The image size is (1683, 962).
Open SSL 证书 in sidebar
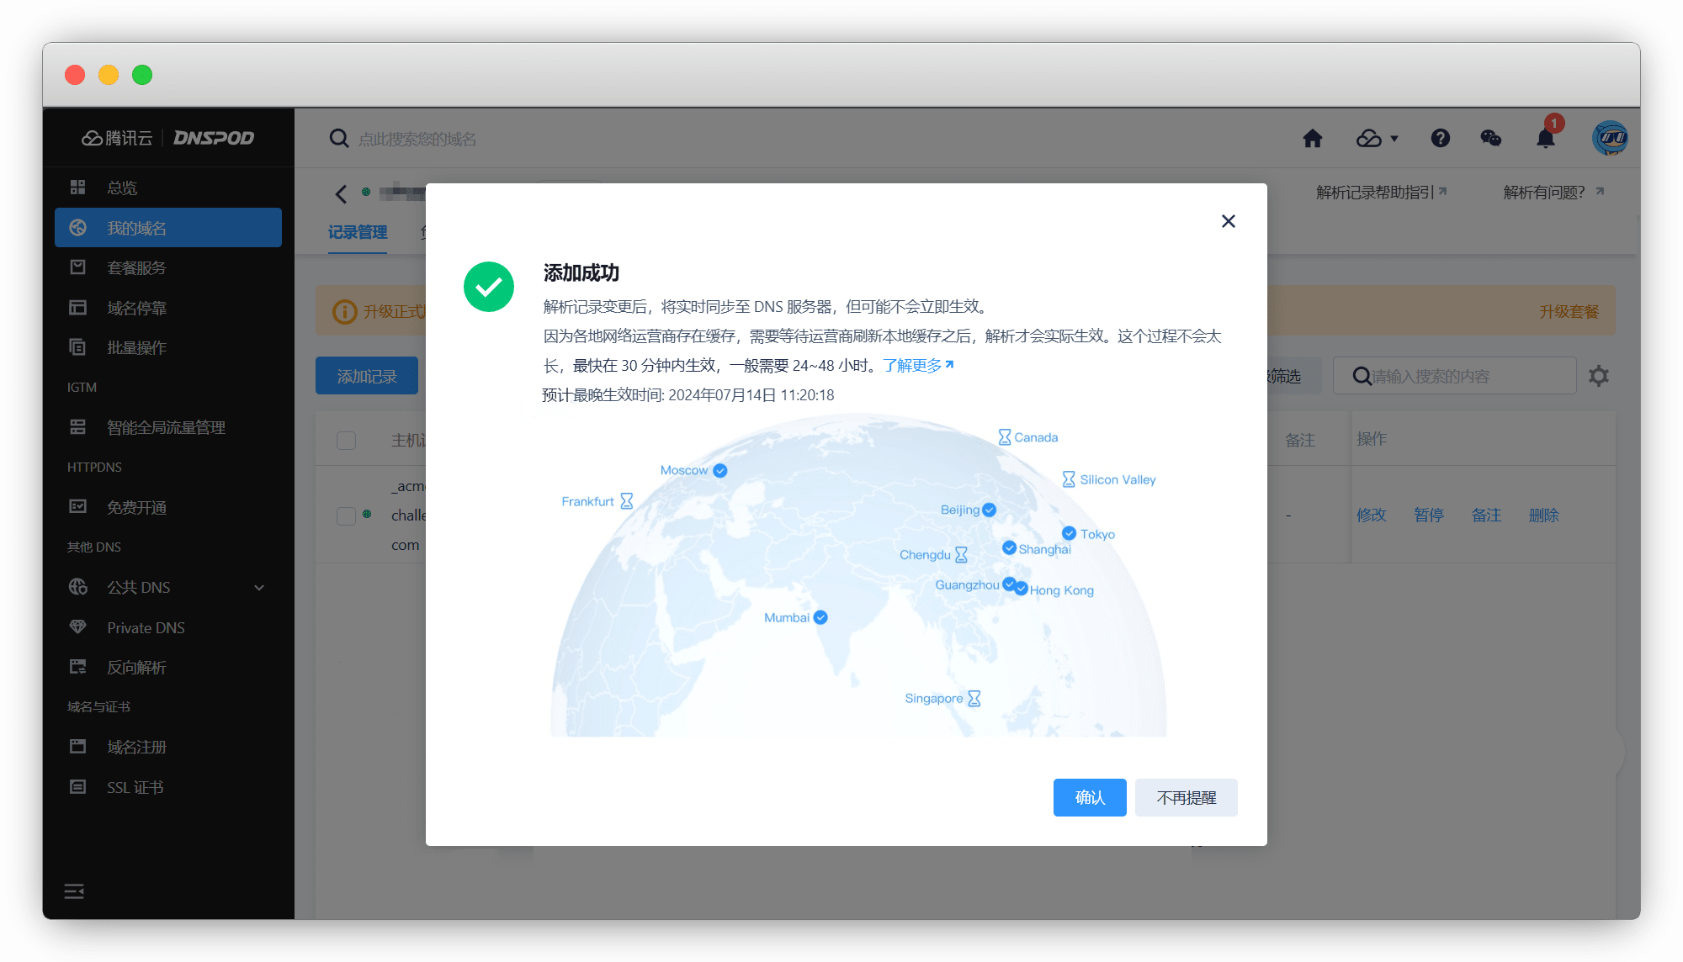point(135,787)
